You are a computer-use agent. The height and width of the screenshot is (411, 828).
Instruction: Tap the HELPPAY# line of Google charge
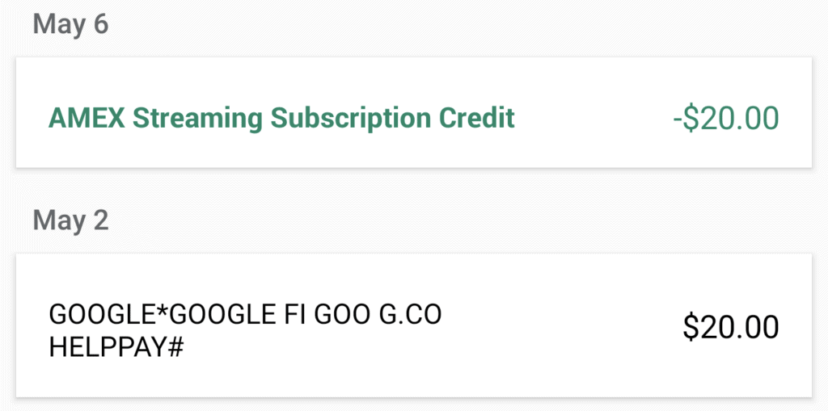tap(116, 347)
